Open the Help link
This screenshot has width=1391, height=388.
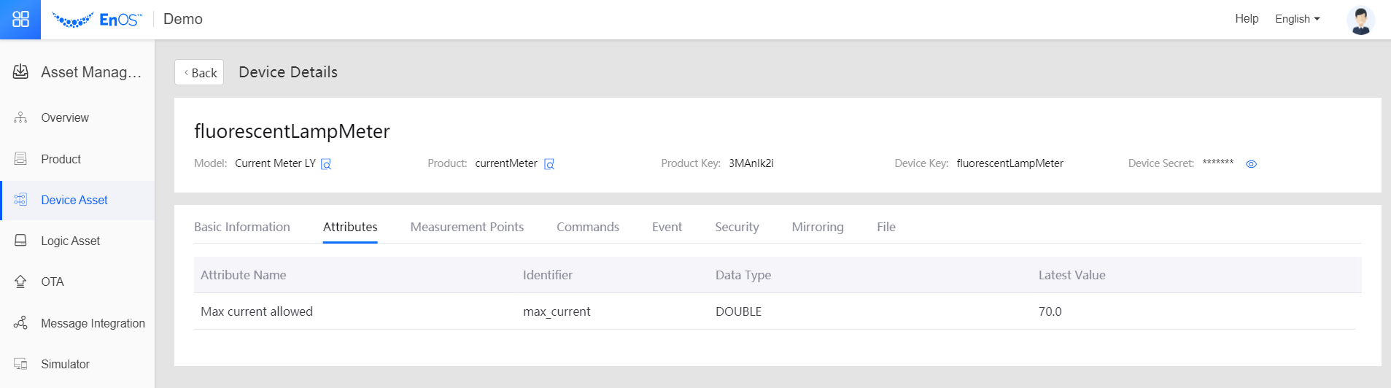[x=1246, y=19]
